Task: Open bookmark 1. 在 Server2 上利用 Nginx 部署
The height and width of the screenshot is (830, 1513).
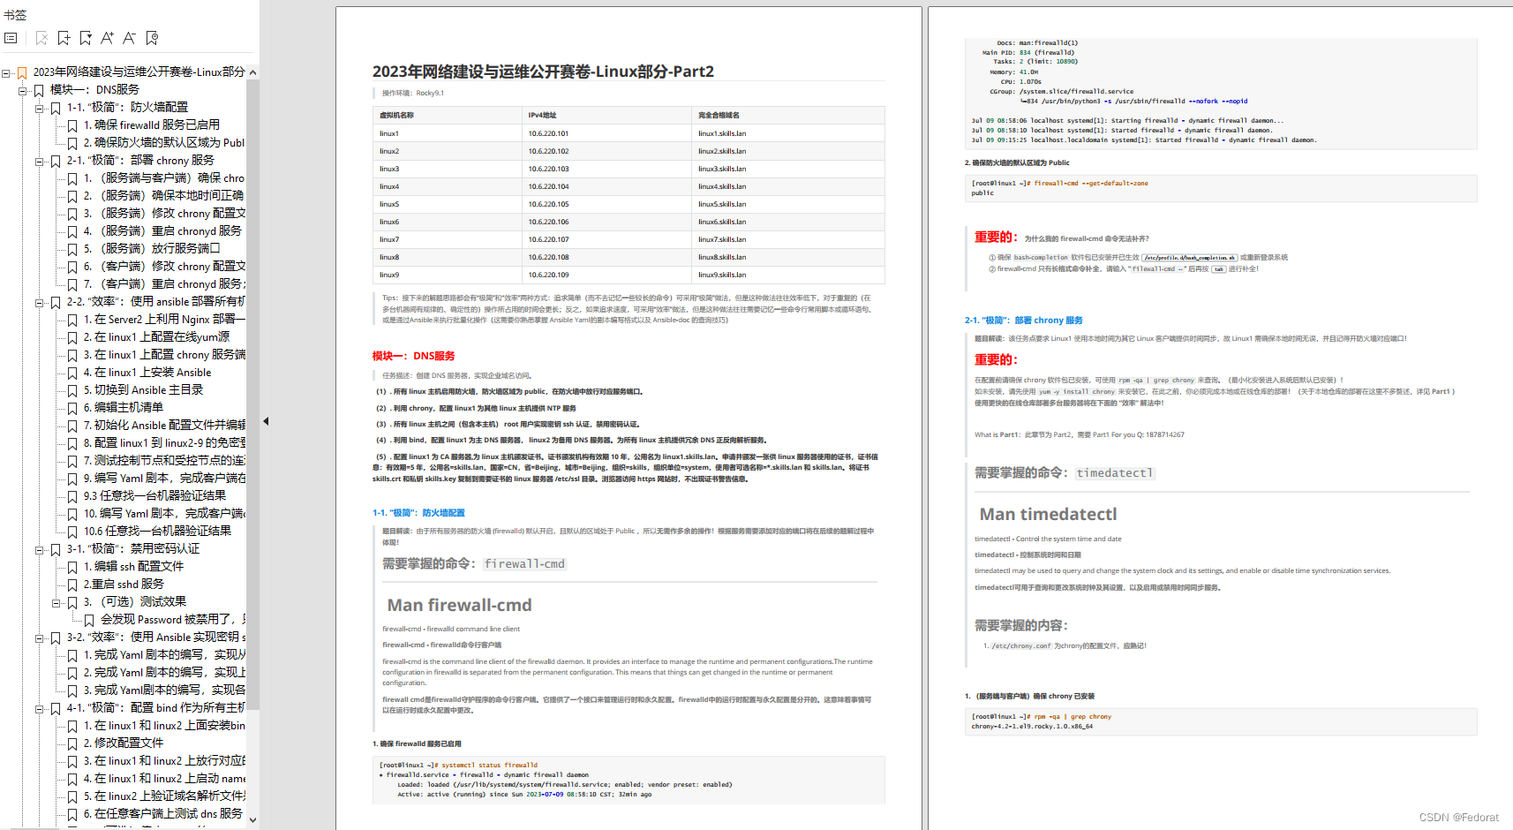Action: tap(165, 320)
